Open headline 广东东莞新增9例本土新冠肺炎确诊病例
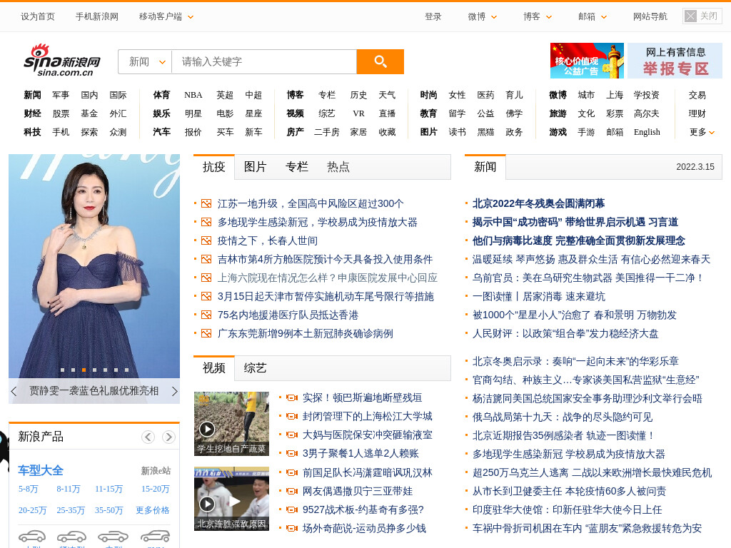Screen dimensions: 731x548 pyautogui.click(x=306, y=334)
